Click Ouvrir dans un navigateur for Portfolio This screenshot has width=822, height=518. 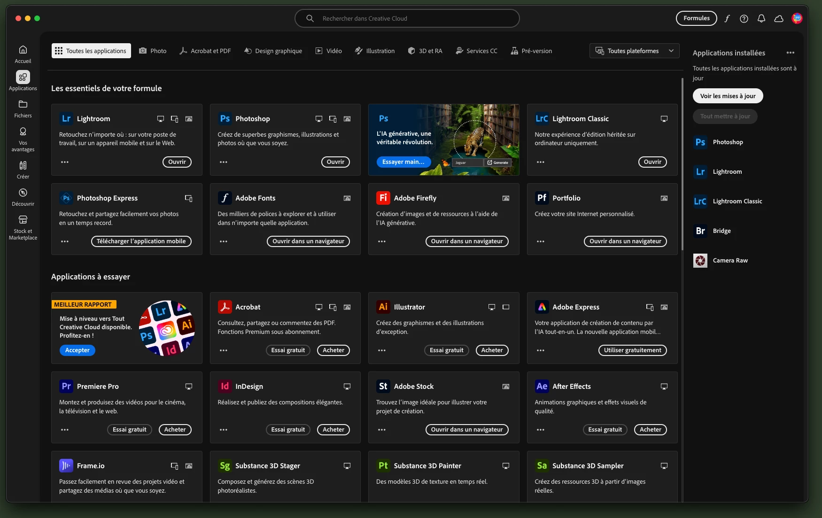pyautogui.click(x=625, y=241)
